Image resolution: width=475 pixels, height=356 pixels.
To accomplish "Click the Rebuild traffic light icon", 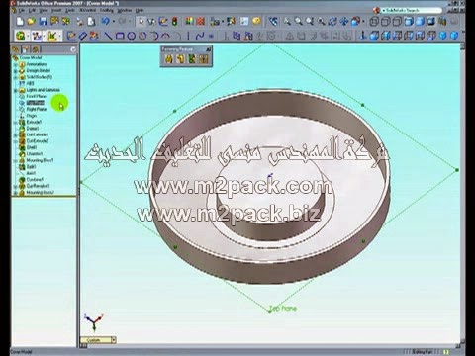I will coord(175,22).
